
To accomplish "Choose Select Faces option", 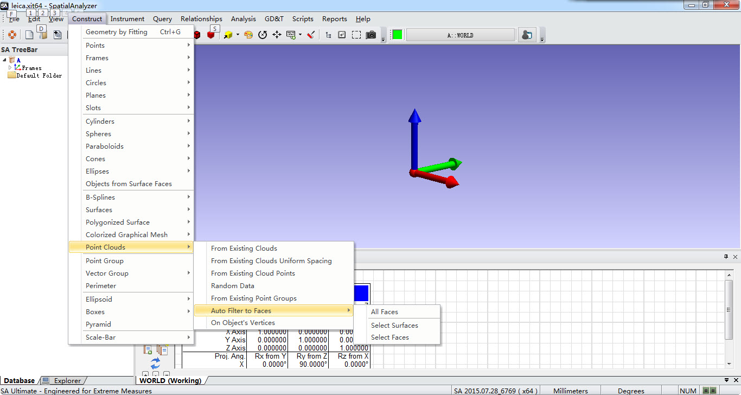I will coord(397,337).
